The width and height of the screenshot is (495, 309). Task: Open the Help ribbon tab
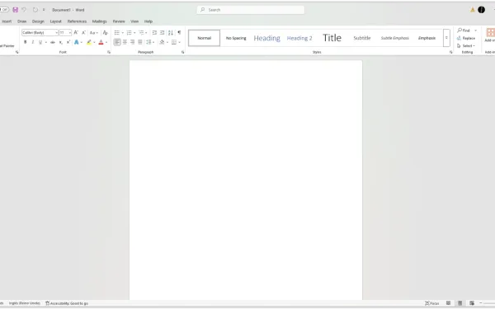[148, 21]
